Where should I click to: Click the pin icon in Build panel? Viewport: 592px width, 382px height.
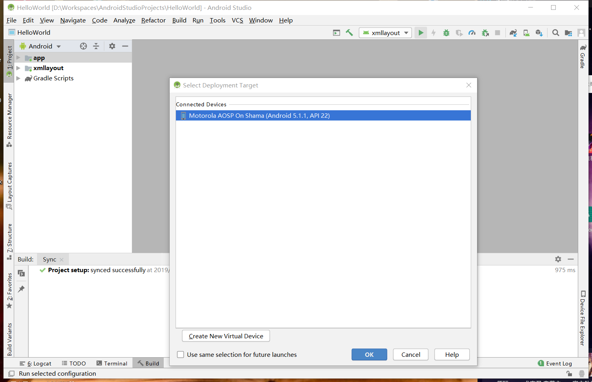click(21, 289)
